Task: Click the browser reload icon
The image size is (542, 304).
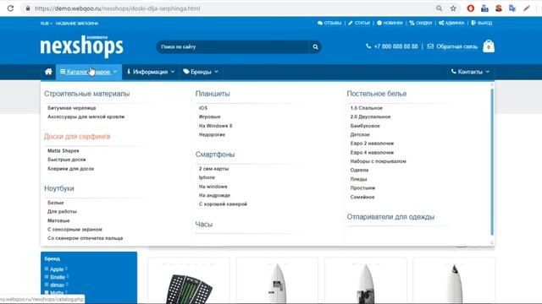Action: tap(10, 8)
